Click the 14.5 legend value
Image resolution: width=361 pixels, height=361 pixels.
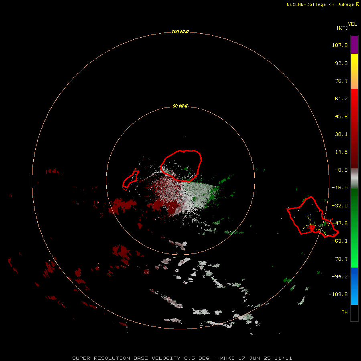(x=341, y=152)
